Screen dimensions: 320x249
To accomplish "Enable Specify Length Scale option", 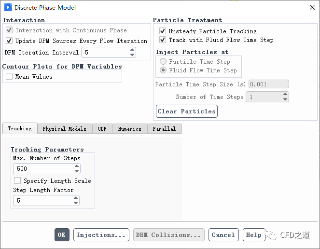I will pyautogui.click(x=17, y=181).
